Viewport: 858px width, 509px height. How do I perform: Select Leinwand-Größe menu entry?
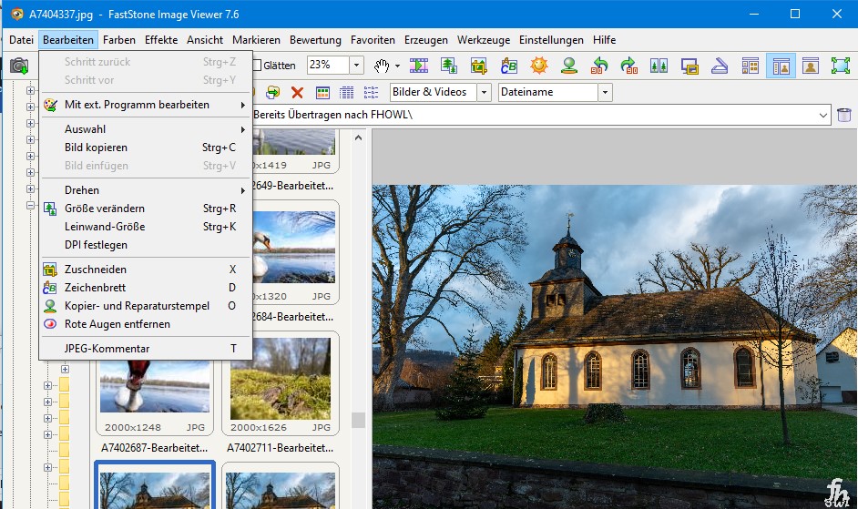(x=146, y=227)
